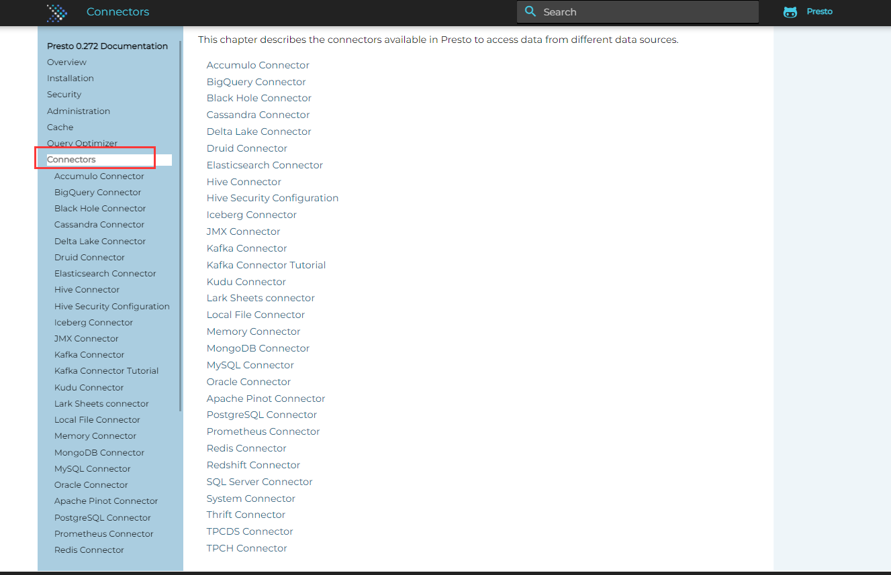Open Druid Connector in the sidebar
891x575 pixels.
[89, 258]
